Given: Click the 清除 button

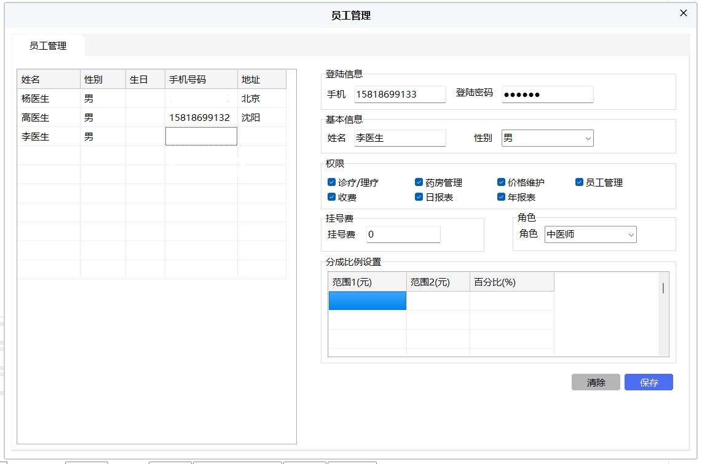Looking at the screenshot, I should tap(596, 382).
